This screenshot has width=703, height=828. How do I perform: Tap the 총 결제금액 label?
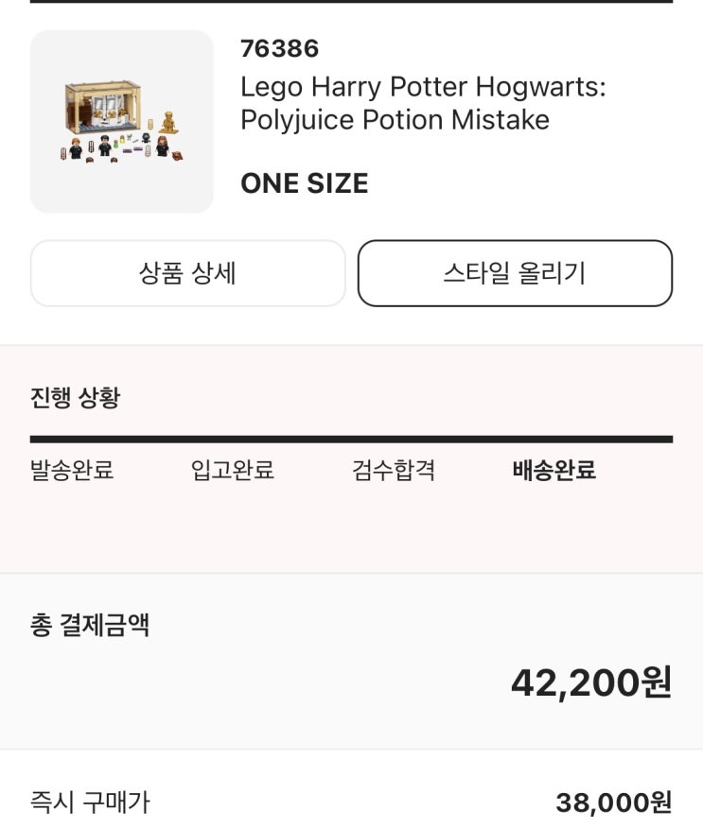click(90, 626)
